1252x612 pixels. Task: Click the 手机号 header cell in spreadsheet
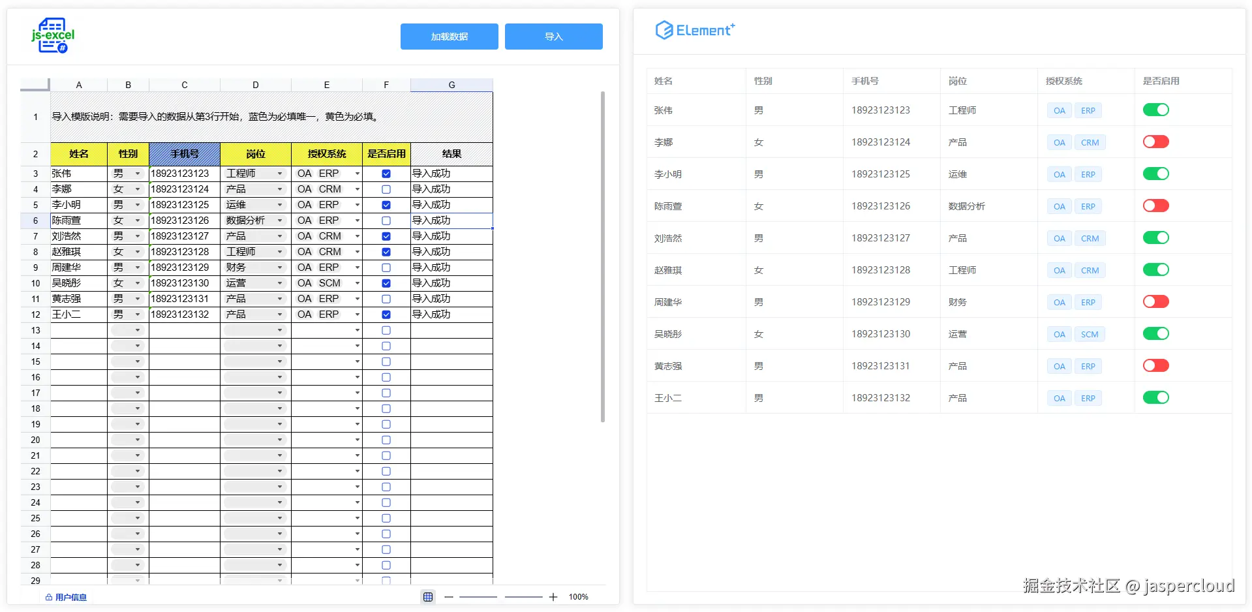point(185,154)
